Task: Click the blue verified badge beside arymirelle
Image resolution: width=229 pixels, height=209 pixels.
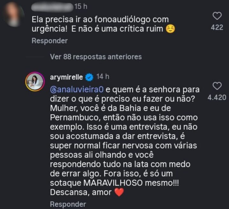Action: tap(89, 77)
